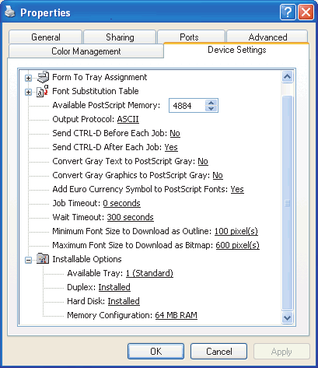
Task: Click the OK button
Action: pos(156,352)
